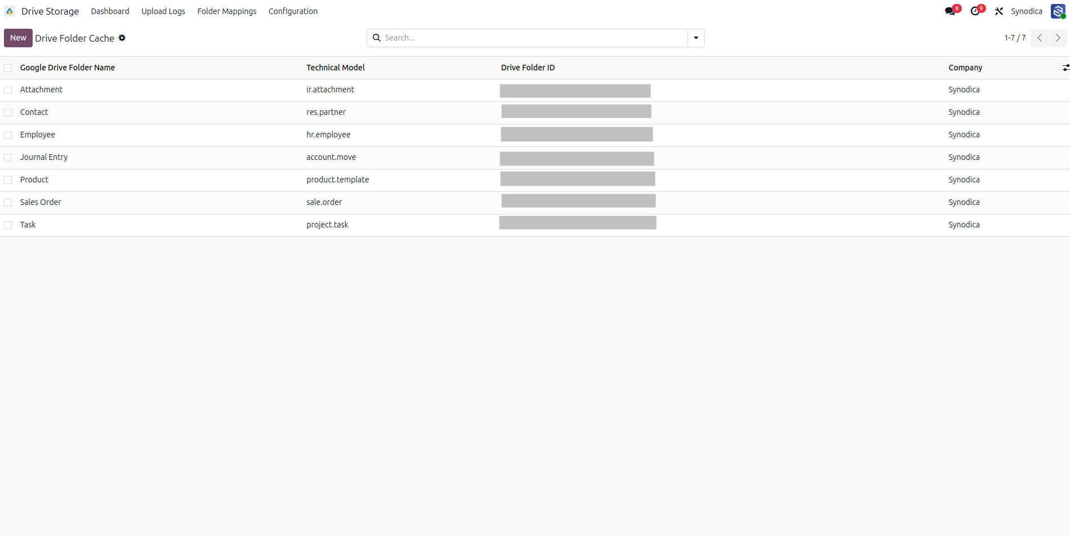This screenshot has height=536, width=1070.
Task: Click the Drive Storage app title
Action: (50, 11)
